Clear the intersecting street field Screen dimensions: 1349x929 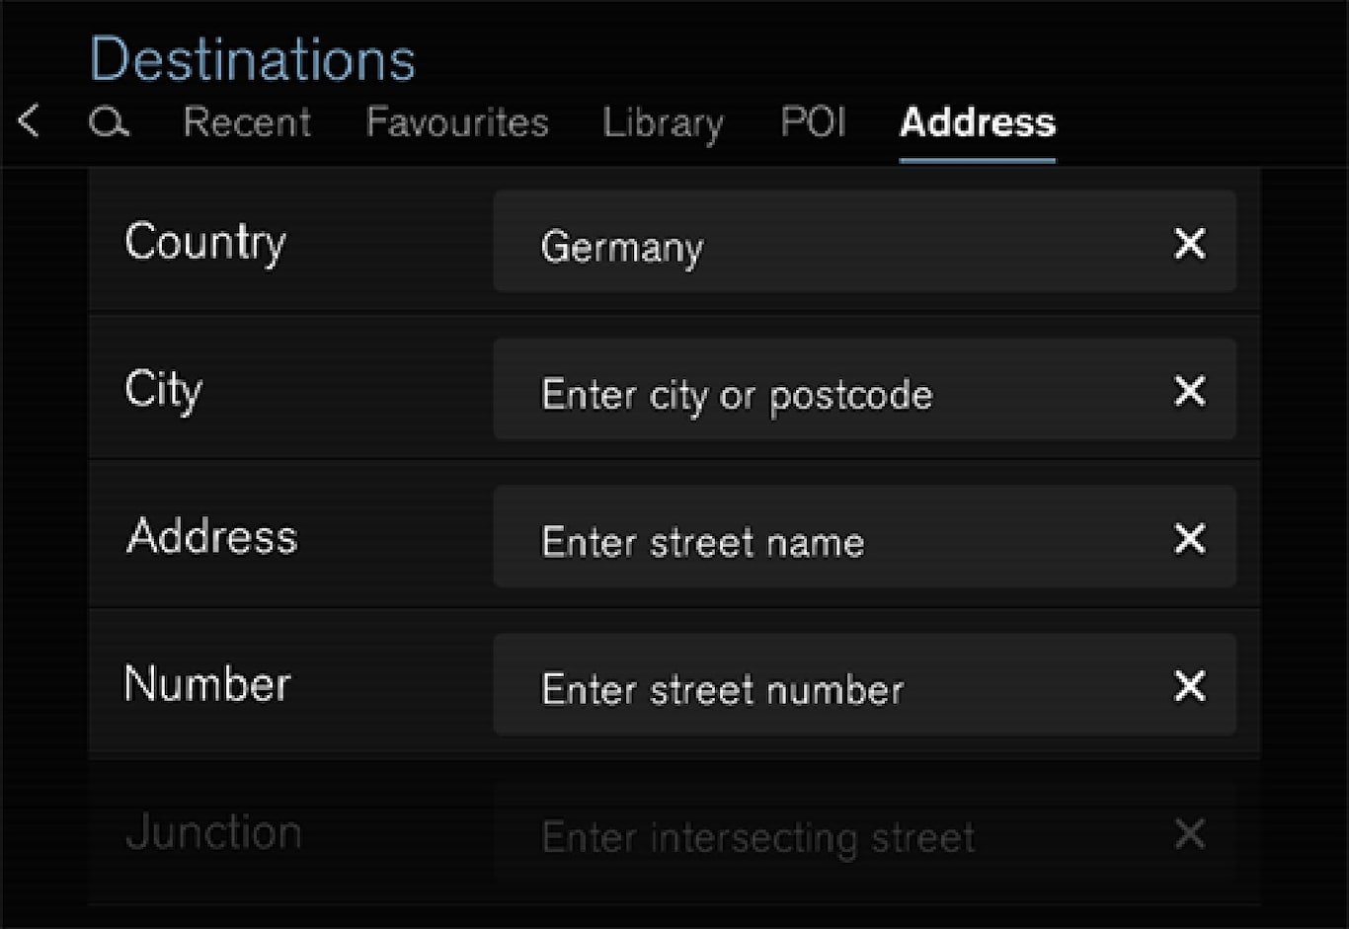[x=1190, y=834]
